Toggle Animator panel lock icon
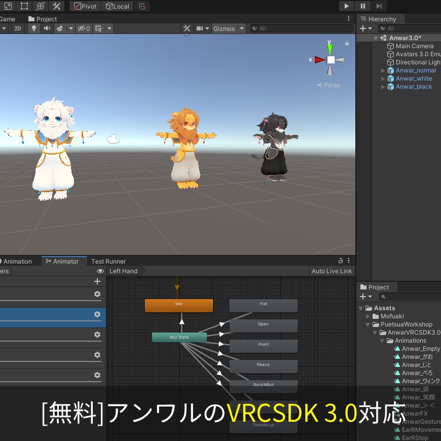 (x=340, y=261)
